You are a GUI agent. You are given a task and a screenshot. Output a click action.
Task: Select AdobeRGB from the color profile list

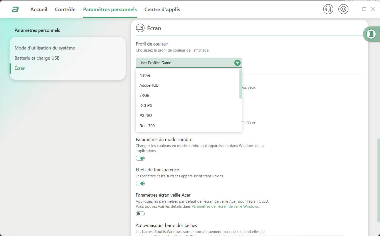(x=149, y=85)
